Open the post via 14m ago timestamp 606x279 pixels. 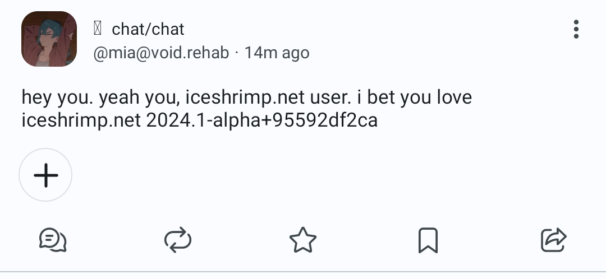[277, 53]
